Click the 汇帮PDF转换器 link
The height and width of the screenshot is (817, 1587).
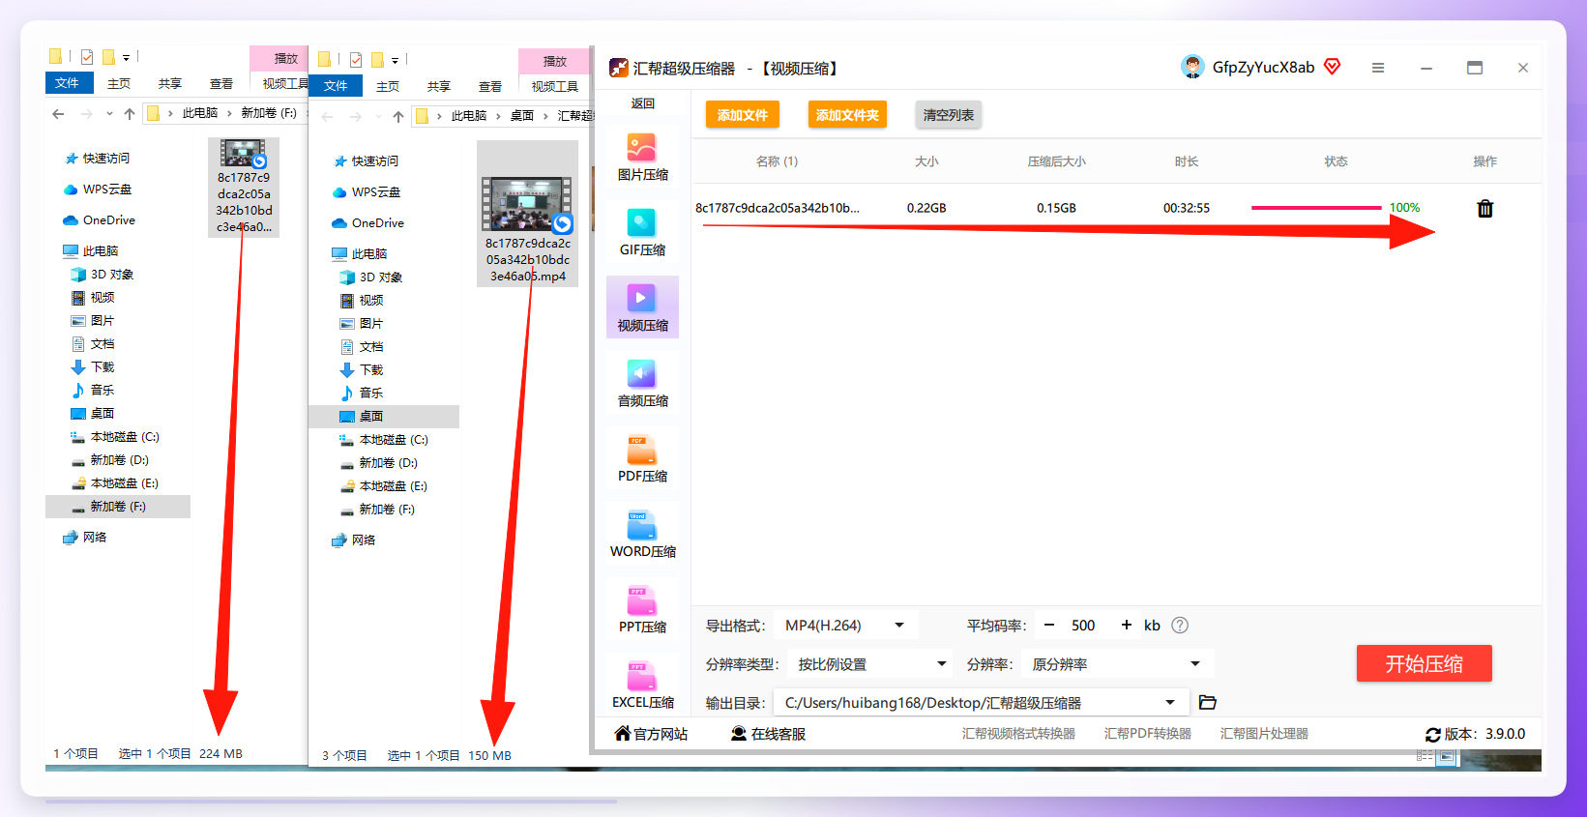(x=1148, y=734)
